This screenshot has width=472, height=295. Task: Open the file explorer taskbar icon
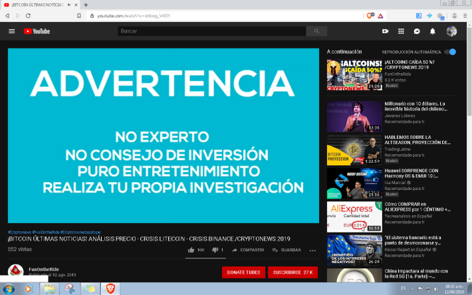49,289
